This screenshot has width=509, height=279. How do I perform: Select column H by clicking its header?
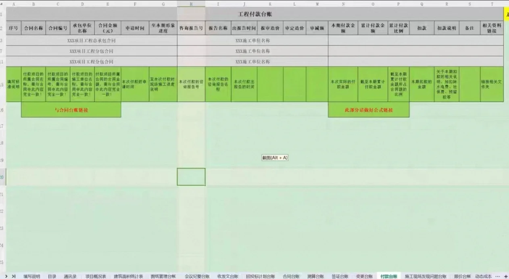point(191,3)
